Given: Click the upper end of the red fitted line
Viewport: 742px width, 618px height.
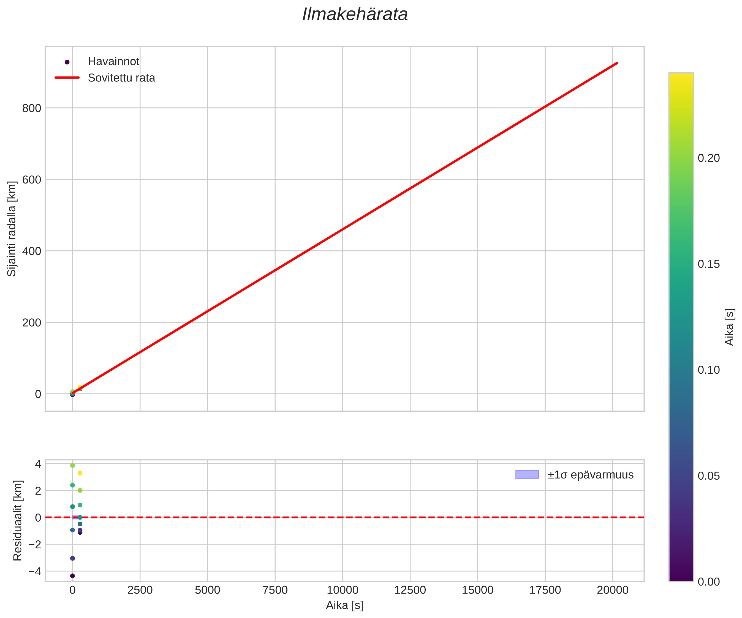Looking at the screenshot, I should point(616,64).
